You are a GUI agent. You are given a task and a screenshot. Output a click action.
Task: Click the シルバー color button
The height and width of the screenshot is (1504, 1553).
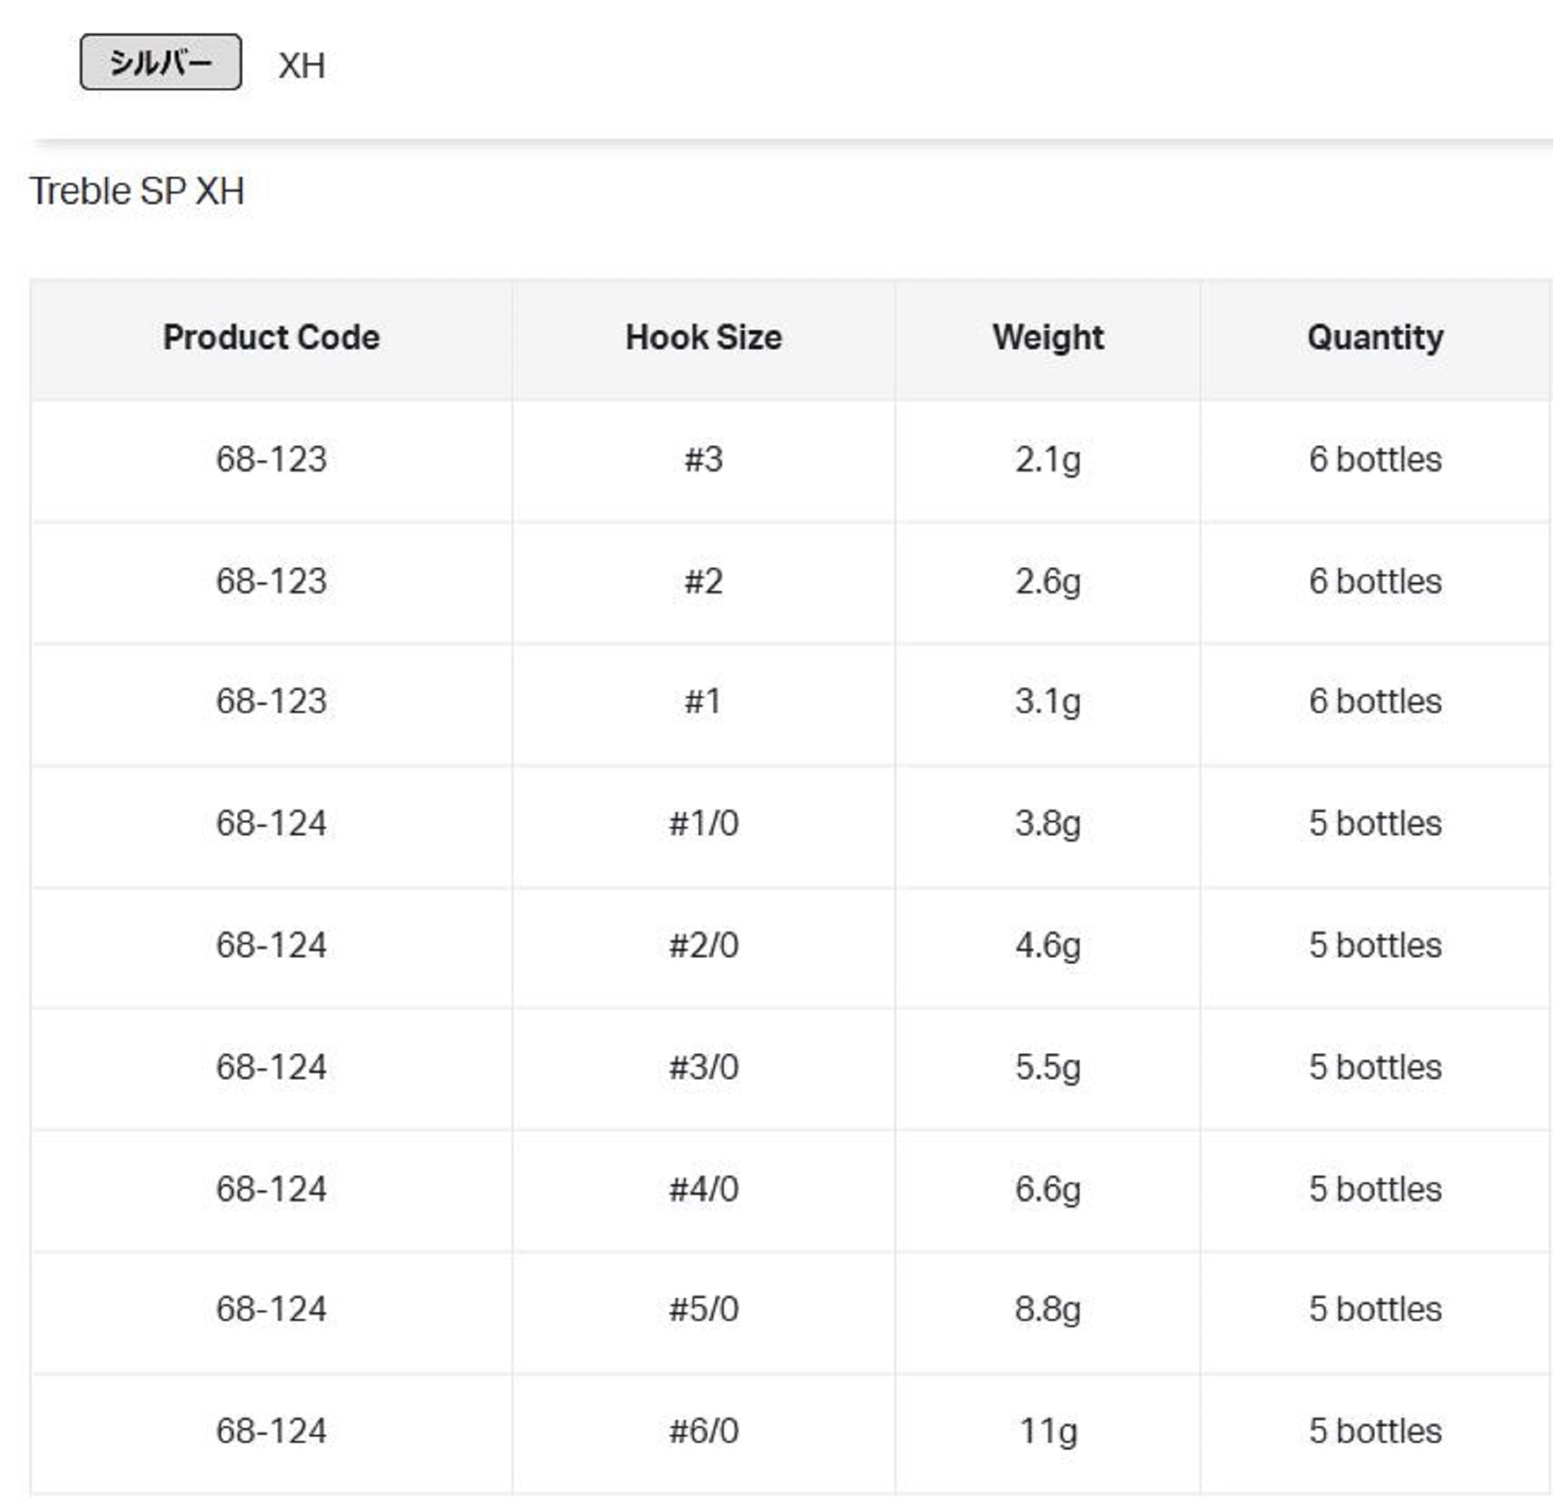(x=161, y=62)
